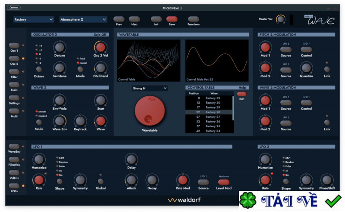This screenshot has width=345, height=212.
Task: Click the Oscillator 2 Detune knob
Action: [x=60, y=47]
